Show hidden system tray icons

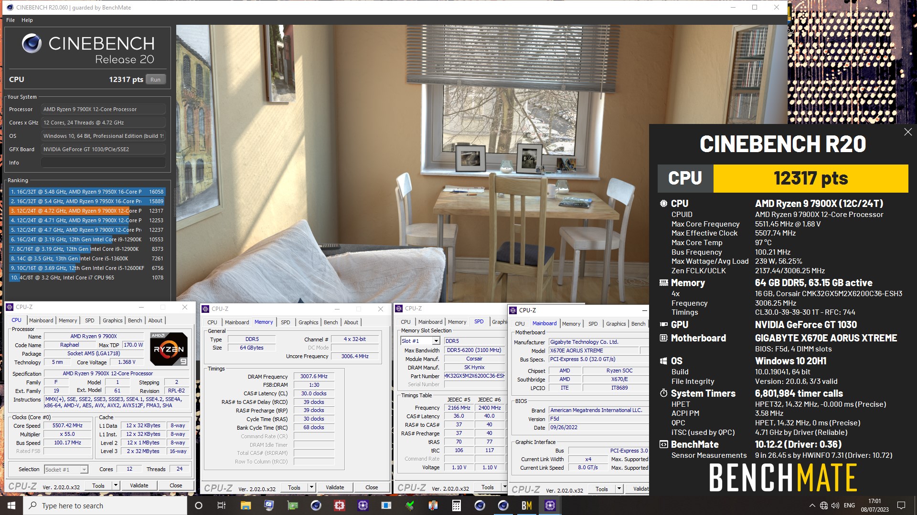(x=812, y=505)
